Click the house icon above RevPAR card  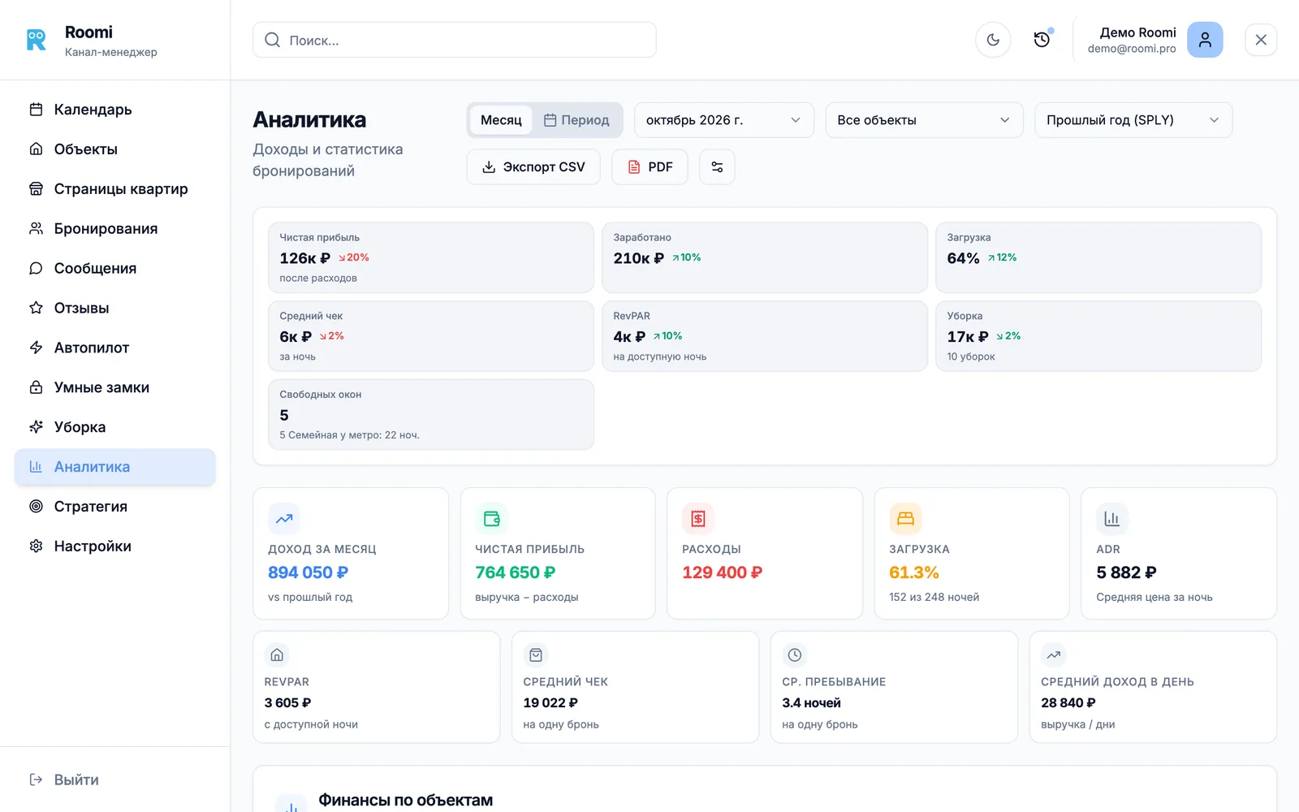click(x=277, y=655)
